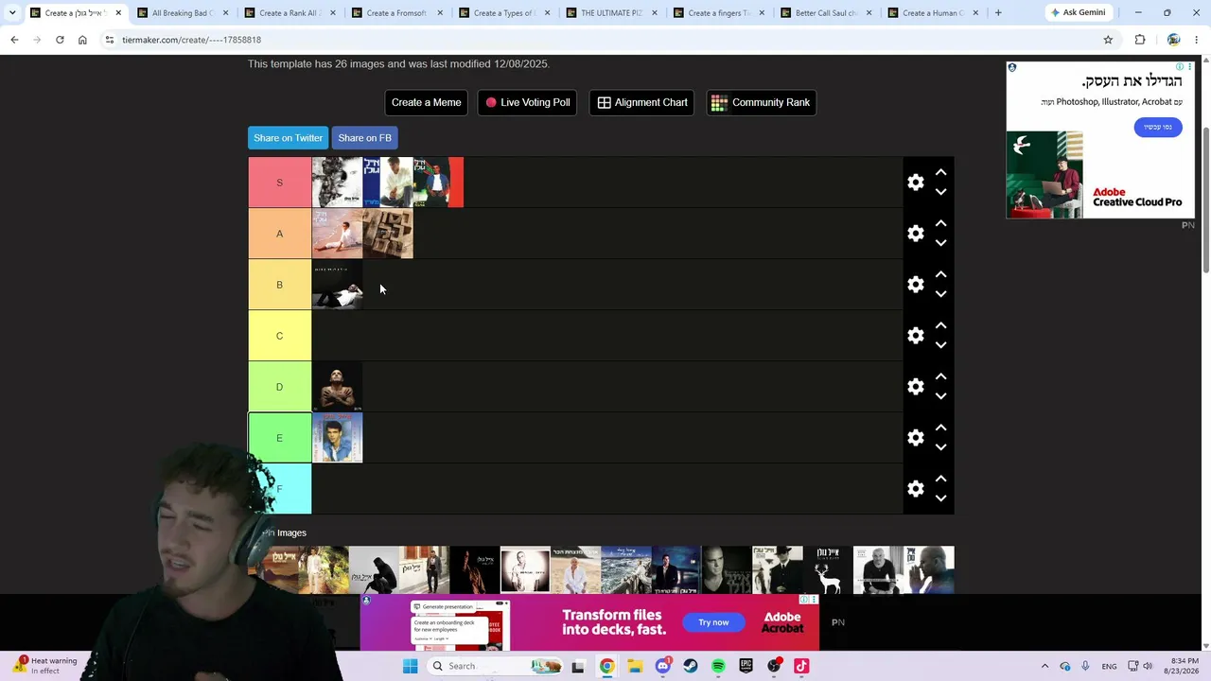Open settings gear for S tier
Viewport: 1211px width, 681px height.
[915, 183]
